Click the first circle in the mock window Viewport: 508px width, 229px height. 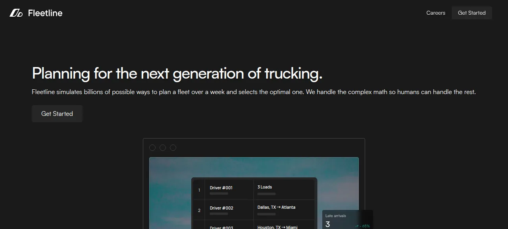[x=152, y=148]
